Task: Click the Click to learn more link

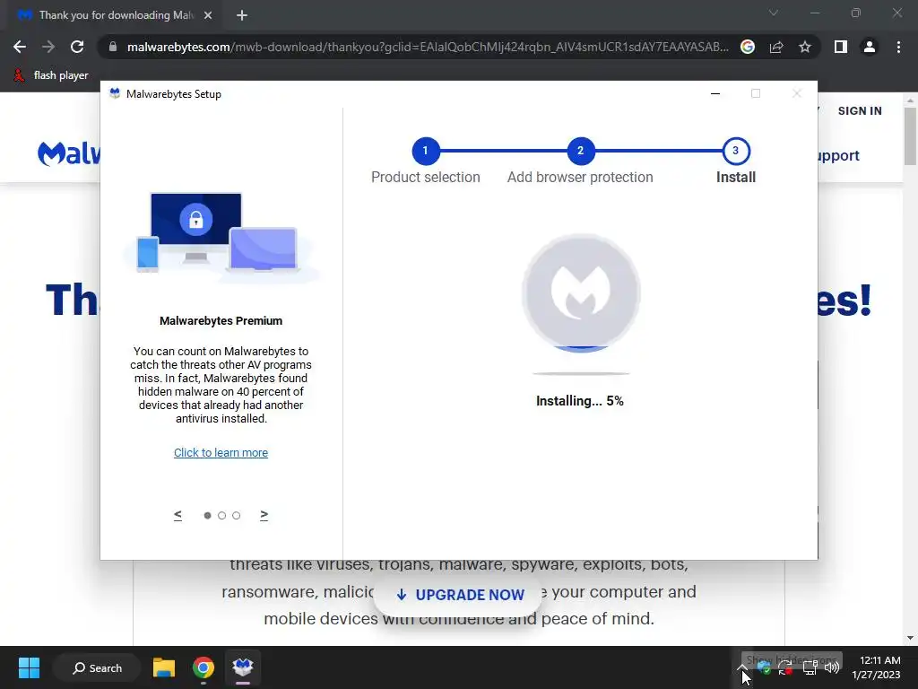Action: (x=221, y=452)
